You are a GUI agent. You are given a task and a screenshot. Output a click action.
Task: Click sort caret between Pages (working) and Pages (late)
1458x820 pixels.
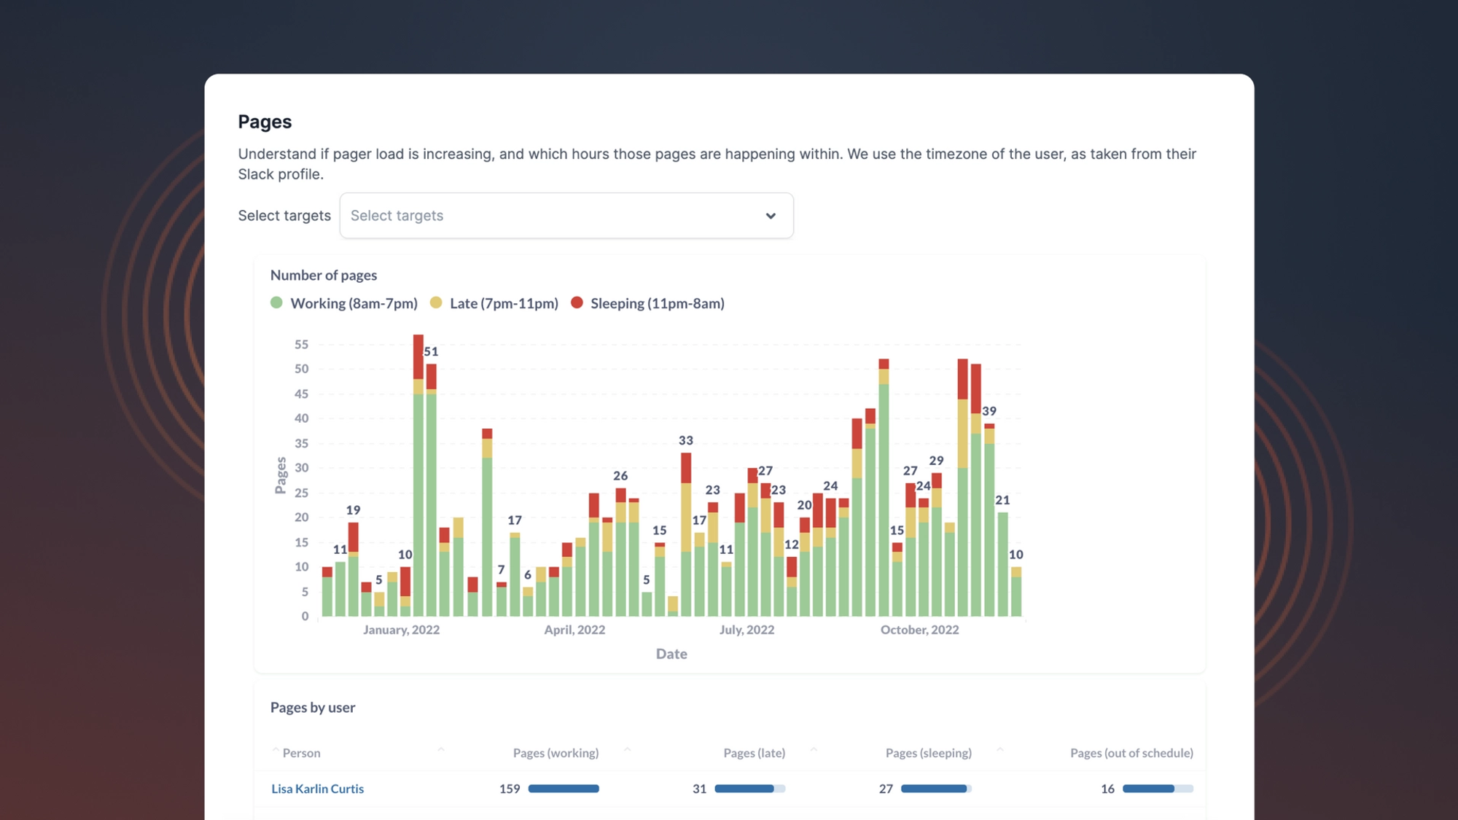(628, 749)
